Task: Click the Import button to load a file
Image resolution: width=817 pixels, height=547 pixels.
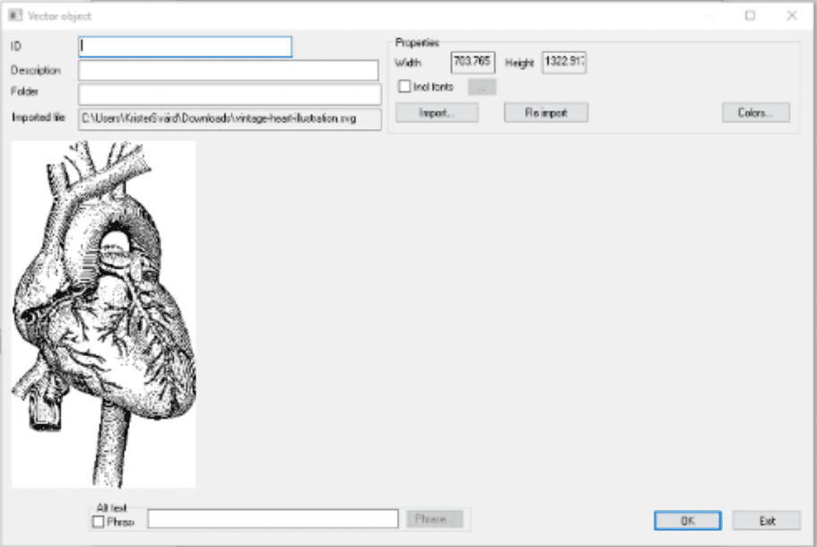Action: point(437,111)
